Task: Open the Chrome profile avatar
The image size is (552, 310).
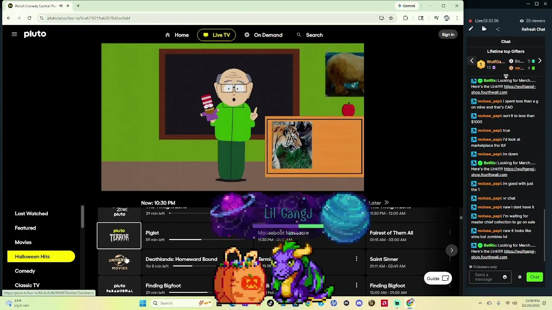Action: [447, 18]
